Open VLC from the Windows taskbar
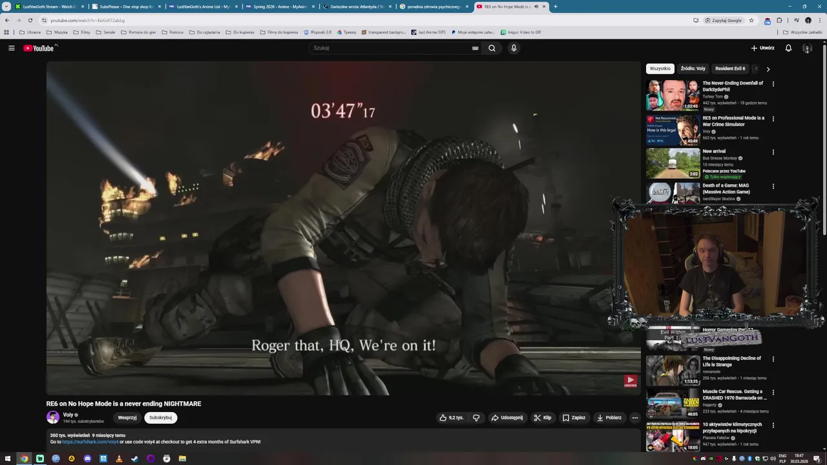This screenshot has width=827, height=465. [x=119, y=459]
